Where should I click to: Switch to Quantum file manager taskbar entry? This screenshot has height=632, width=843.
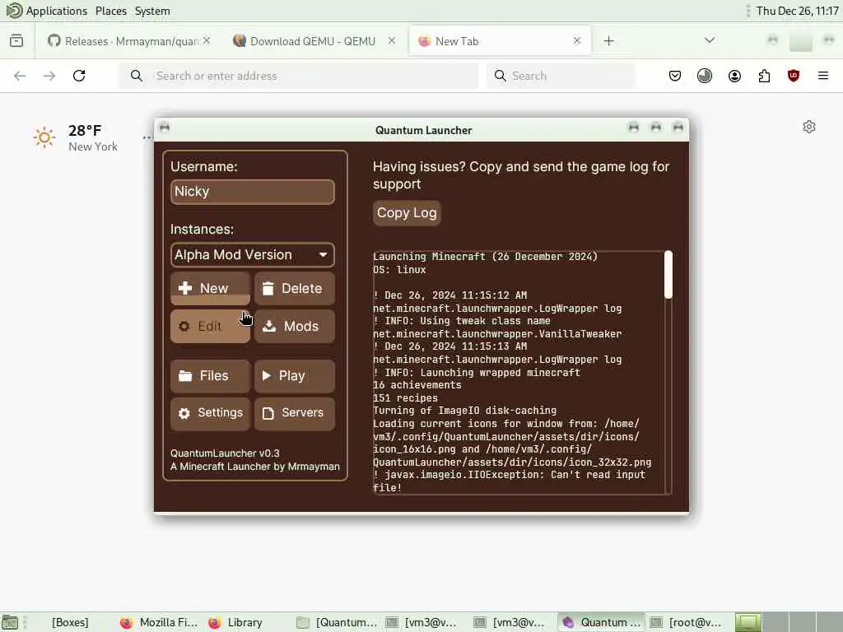pyautogui.click(x=338, y=622)
